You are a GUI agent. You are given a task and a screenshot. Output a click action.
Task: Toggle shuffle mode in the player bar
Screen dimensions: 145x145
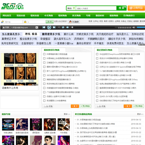tap(59, 27)
